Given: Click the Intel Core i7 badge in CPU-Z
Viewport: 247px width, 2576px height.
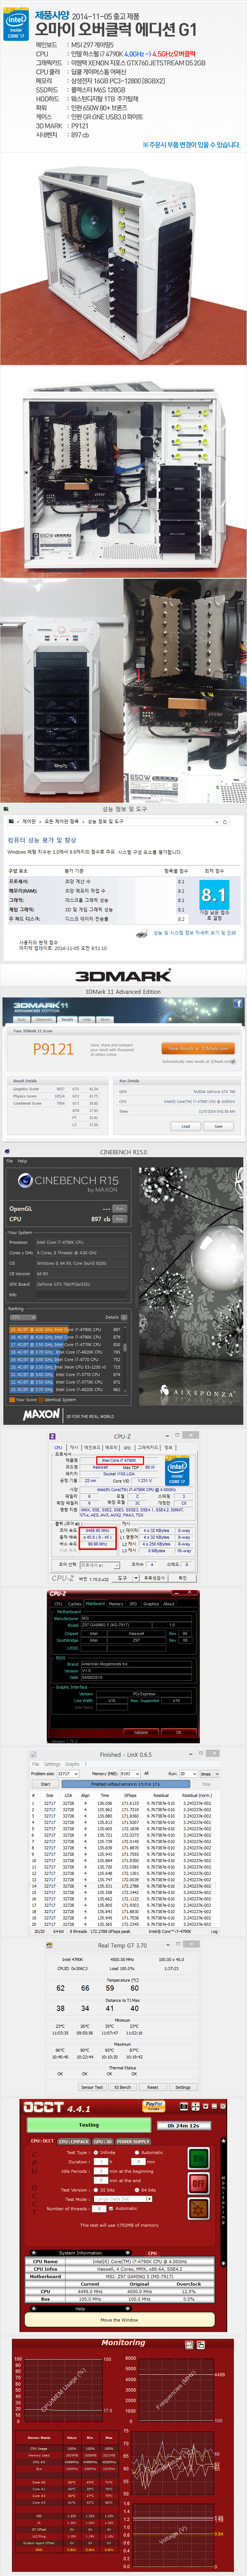Looking at the screenshot, I should pos(177,1470).
